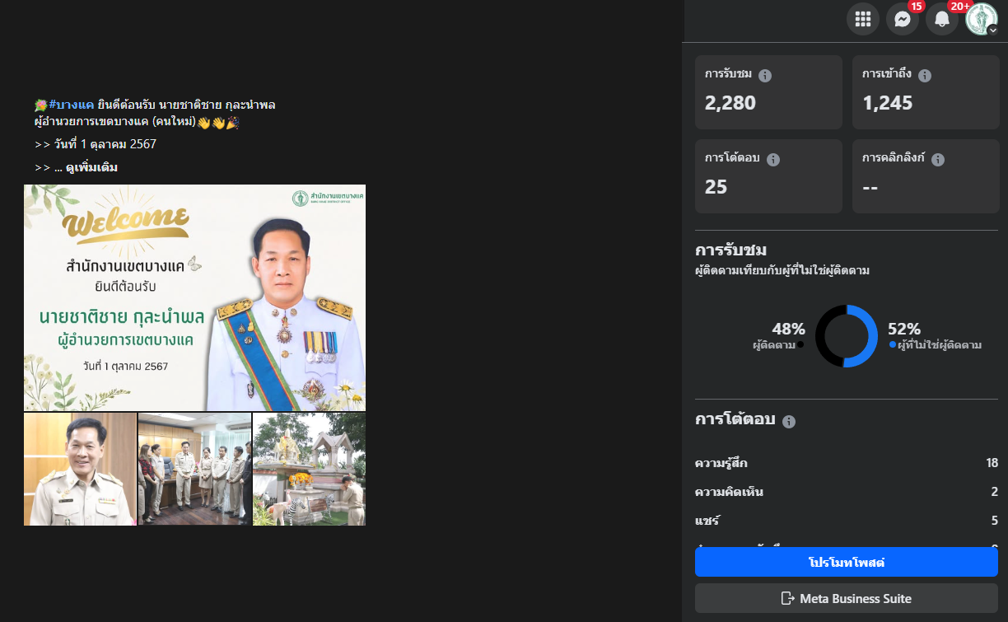Click the #บางแค hashtag link
This screenshot has height=622, width=1008.
72,105
